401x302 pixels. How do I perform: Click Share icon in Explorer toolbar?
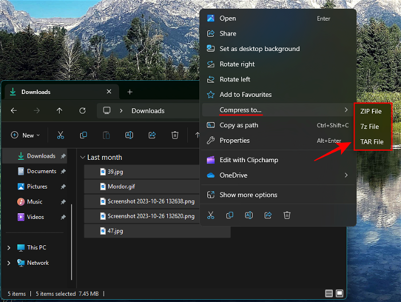152,135
